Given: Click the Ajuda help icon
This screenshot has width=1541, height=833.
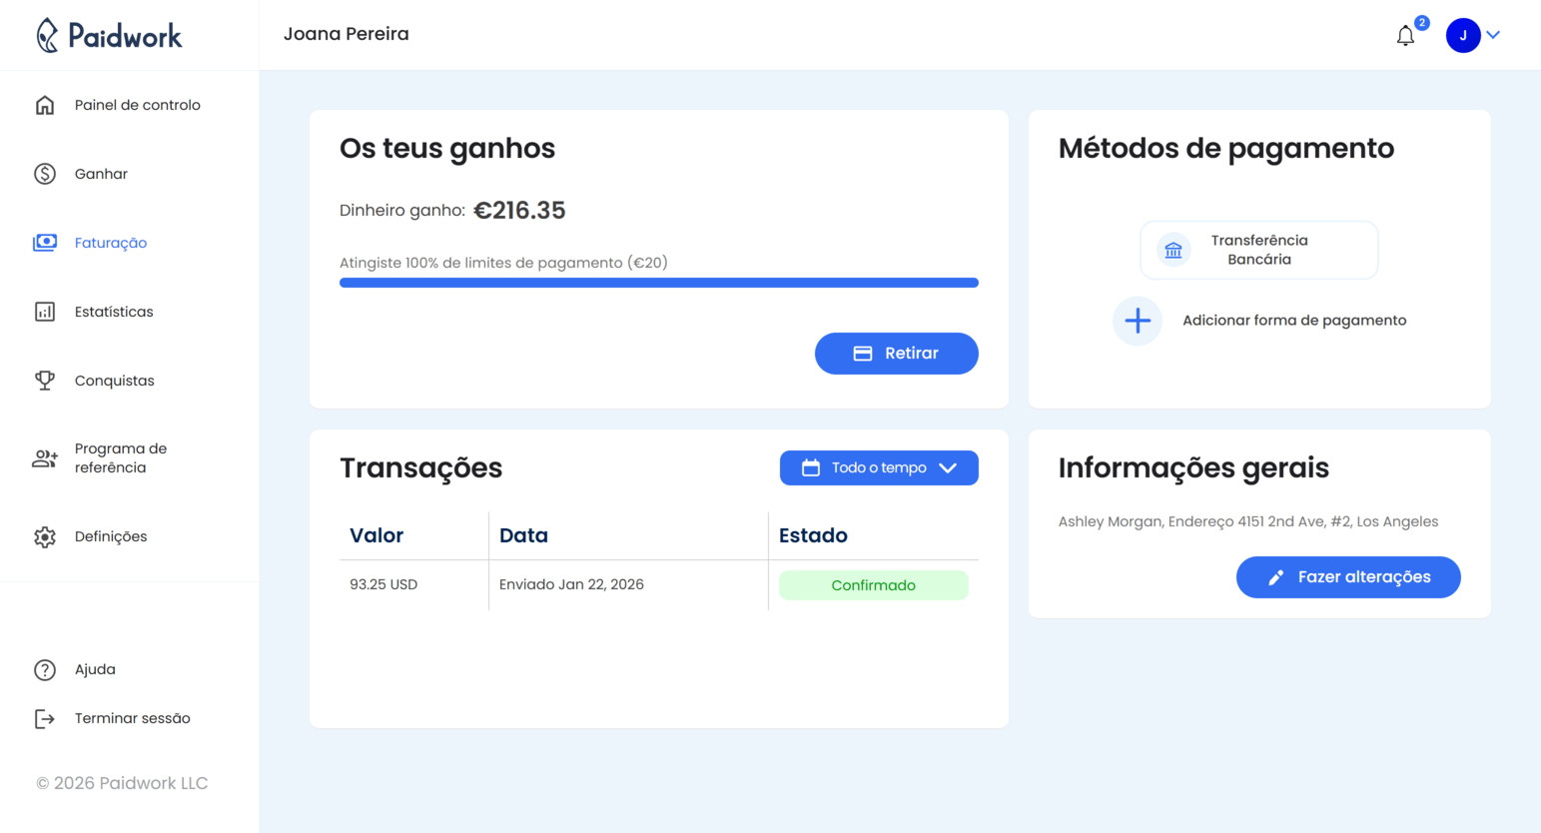Looking at the screenshot, I should point(45,669).
